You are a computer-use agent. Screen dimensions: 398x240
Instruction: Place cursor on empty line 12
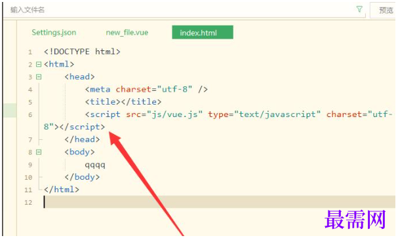220,202
